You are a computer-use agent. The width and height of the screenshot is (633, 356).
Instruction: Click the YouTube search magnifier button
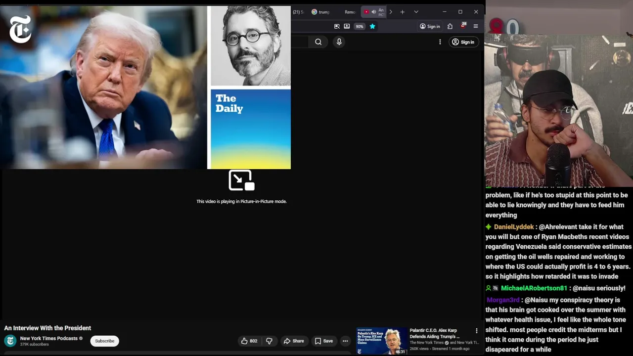click(318, 42)
